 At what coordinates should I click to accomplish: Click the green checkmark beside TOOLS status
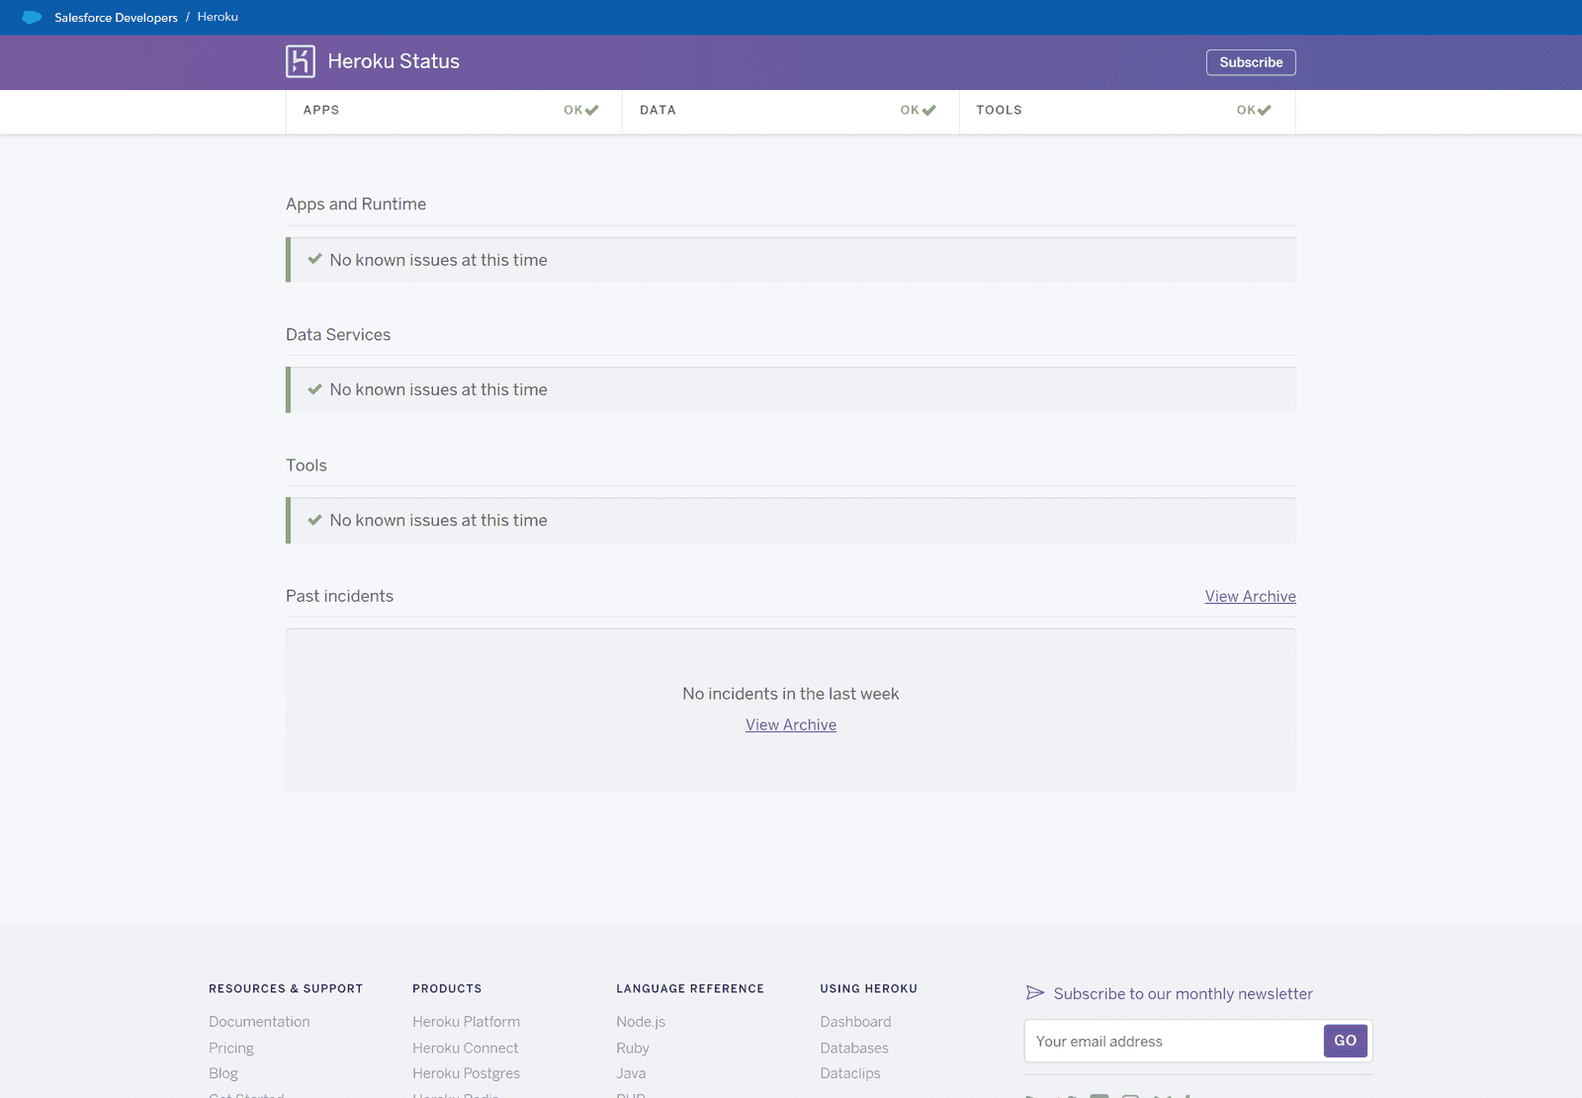click(x=1266, y=110)
